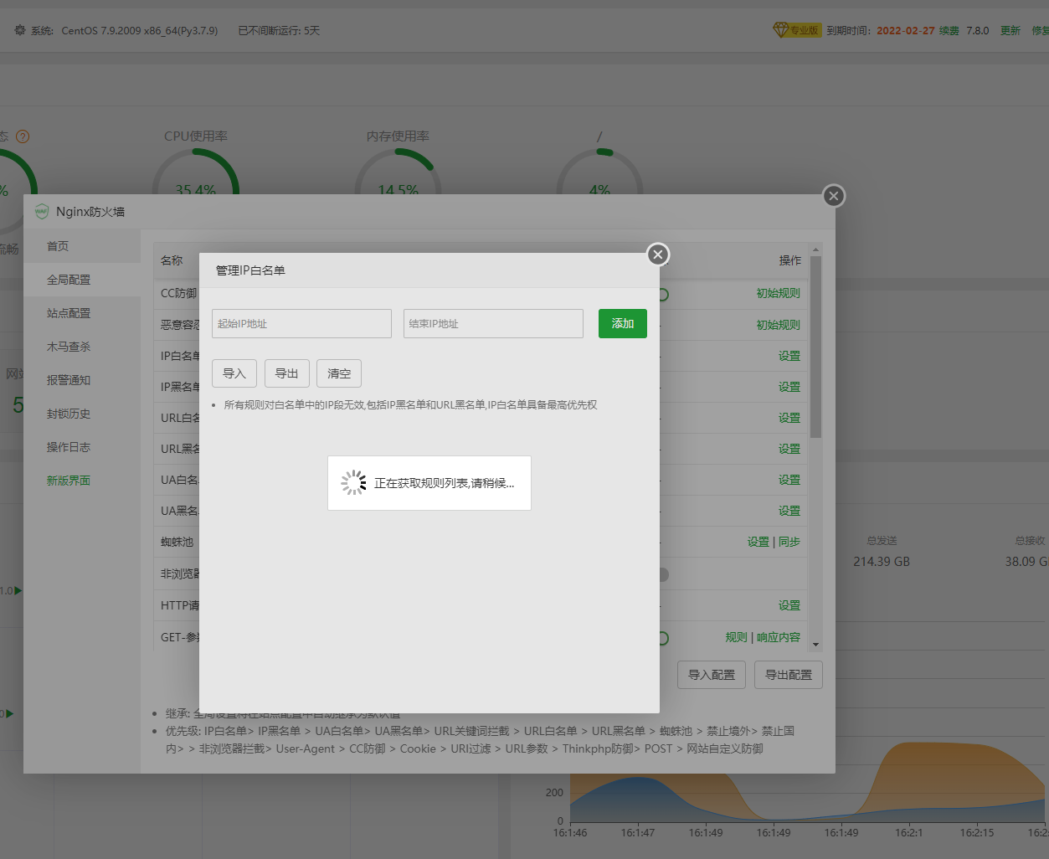This screenshot has width=1049, height=859.
Task: Click 设置 in the 蜘蛛池 row
Action: (x=758, y=542)
